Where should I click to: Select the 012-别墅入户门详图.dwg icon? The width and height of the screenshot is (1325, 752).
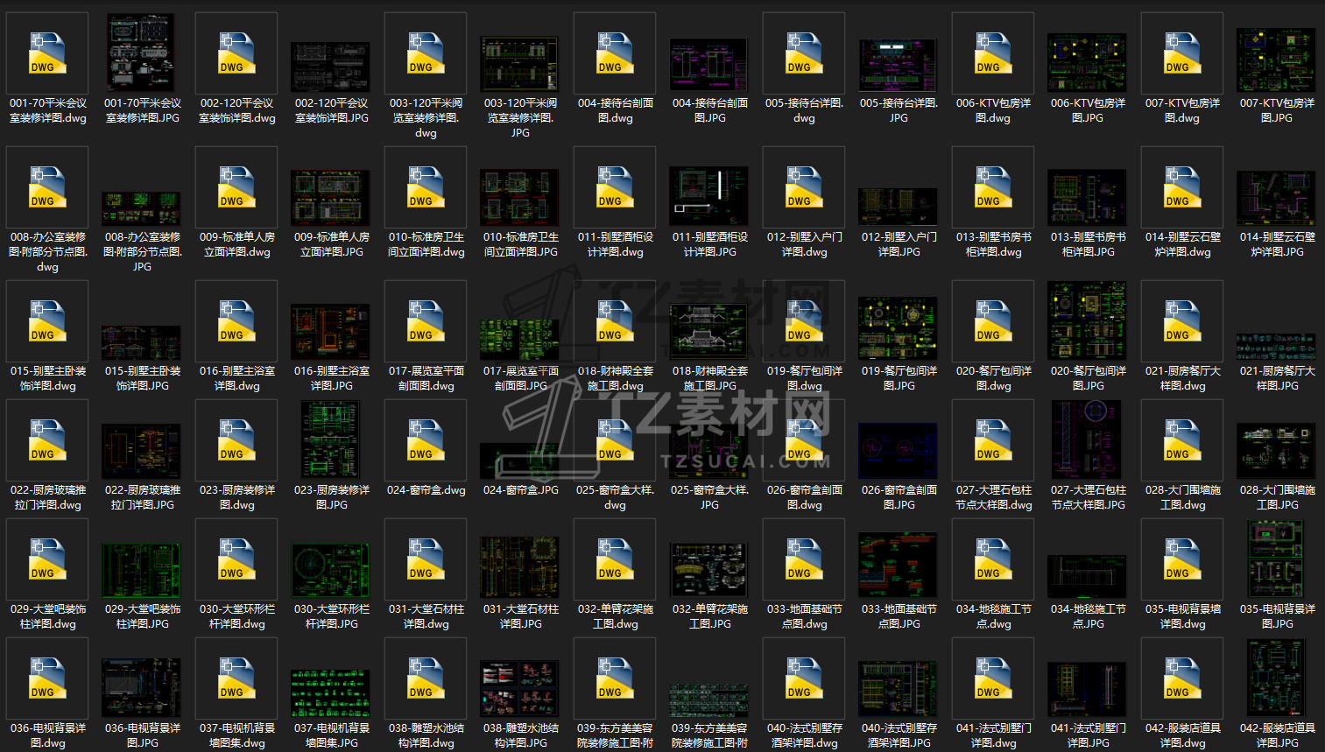[x=804, y=187]
